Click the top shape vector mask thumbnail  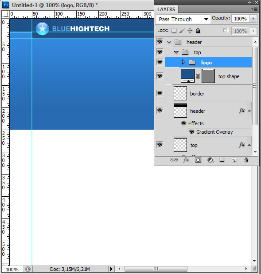pos(208,75)
